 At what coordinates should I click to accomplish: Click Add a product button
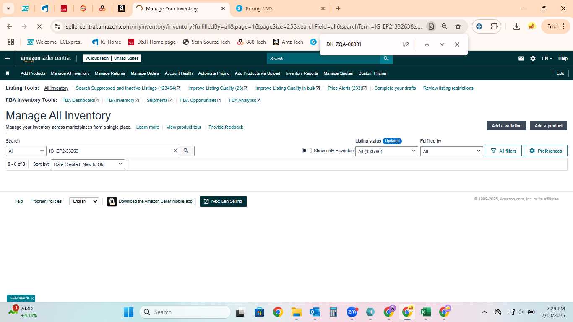(548, 126)
